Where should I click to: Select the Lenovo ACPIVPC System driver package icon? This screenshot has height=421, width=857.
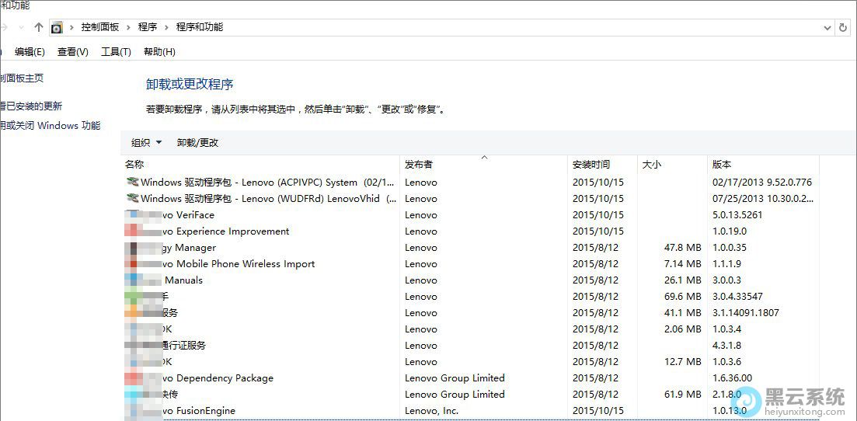pos(131,183)
